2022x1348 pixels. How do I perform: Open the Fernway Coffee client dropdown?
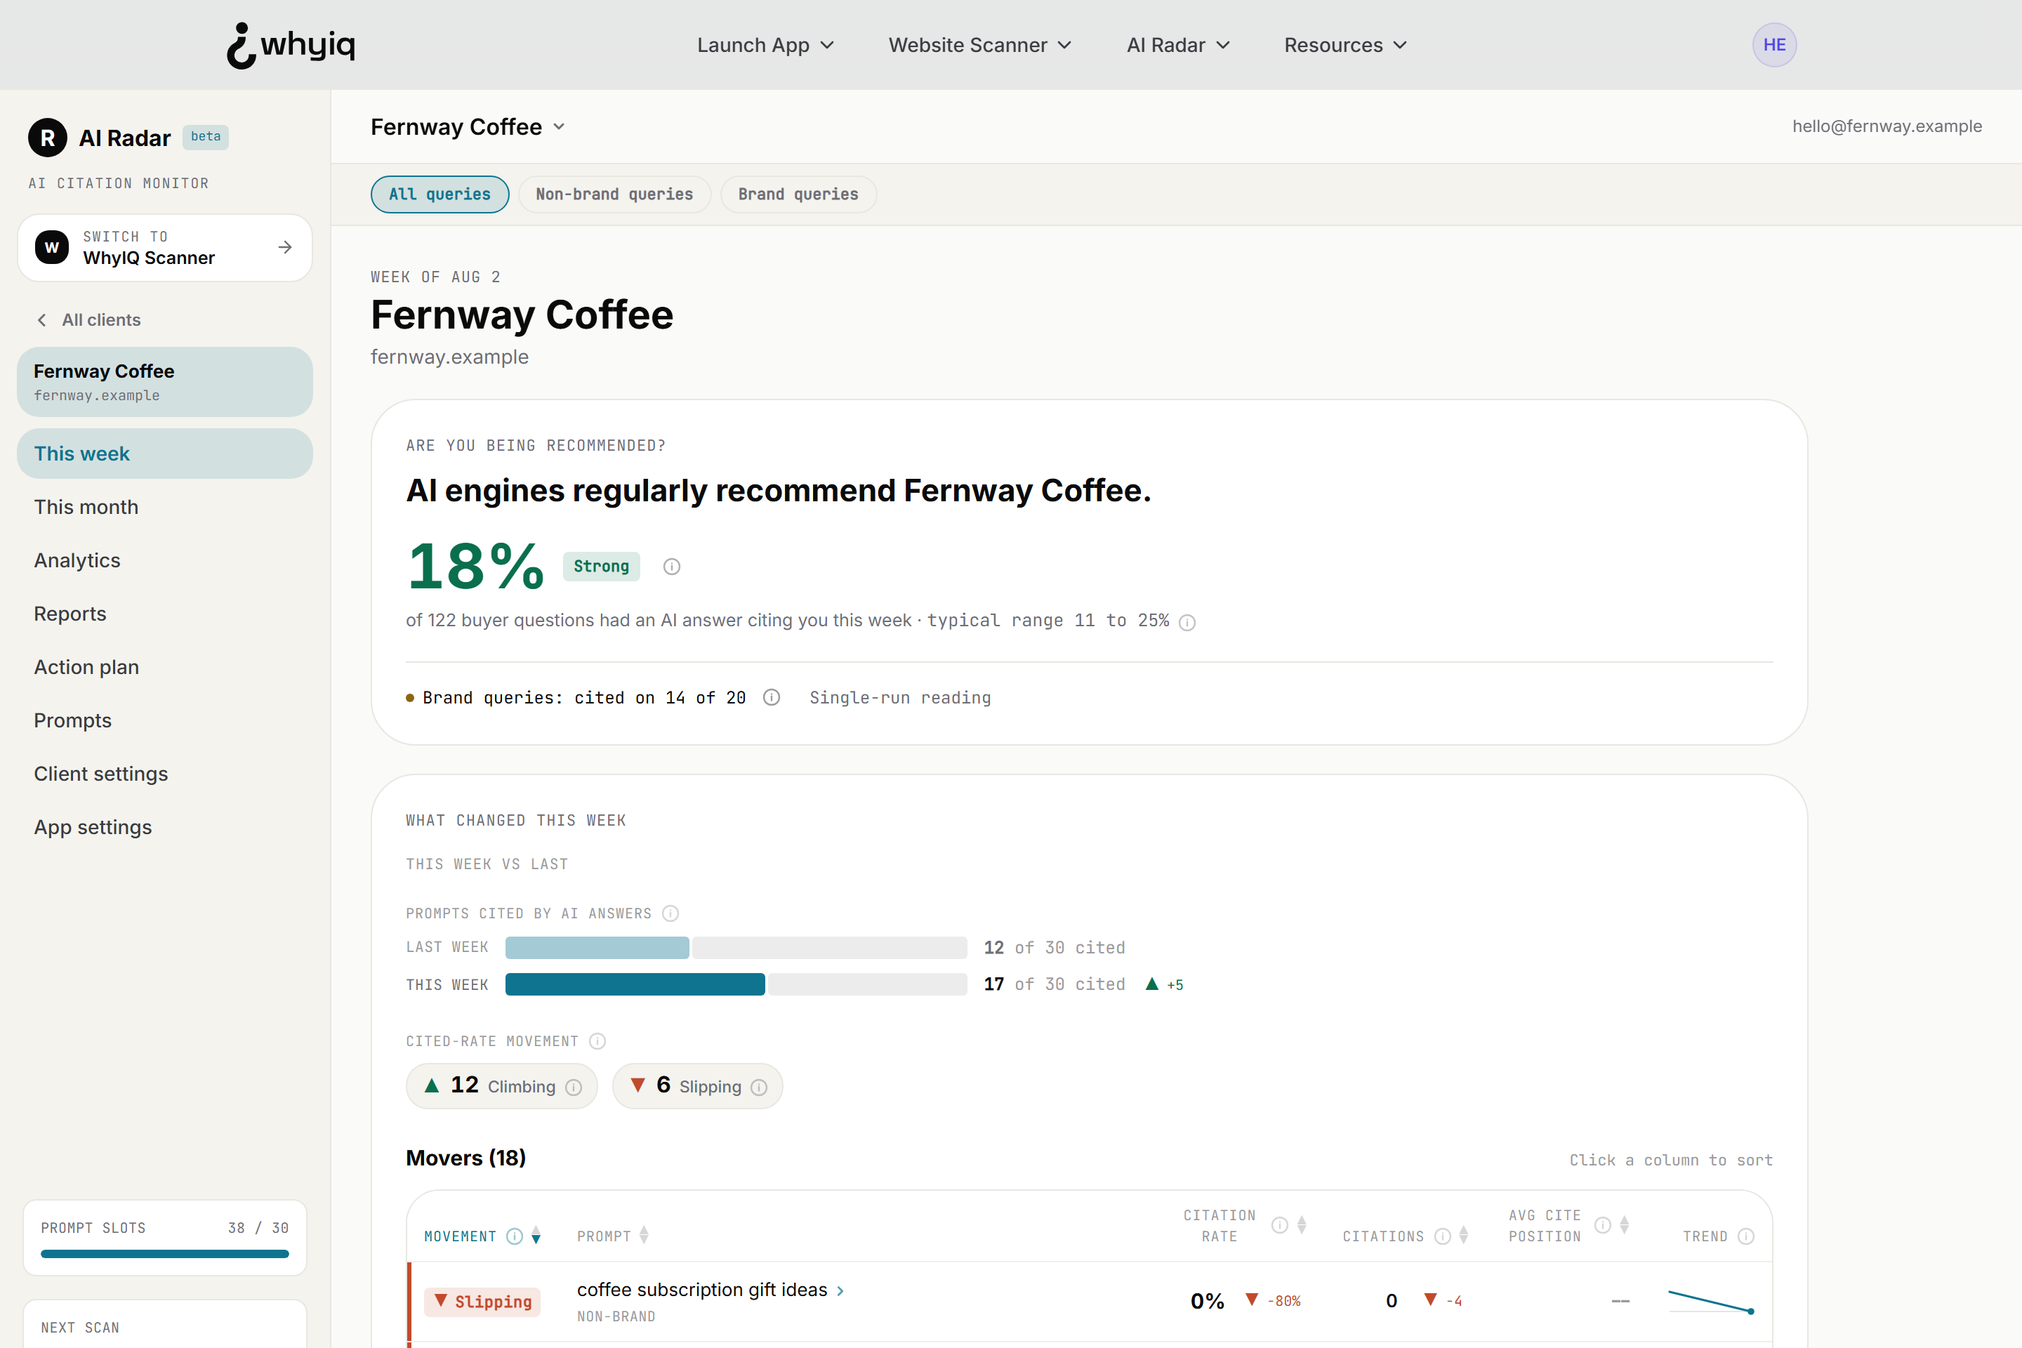tap(468, 127)
